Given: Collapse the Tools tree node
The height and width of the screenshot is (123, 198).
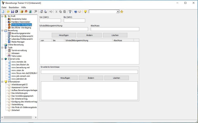Looking at the screenshot, I should tap(2, 48).
